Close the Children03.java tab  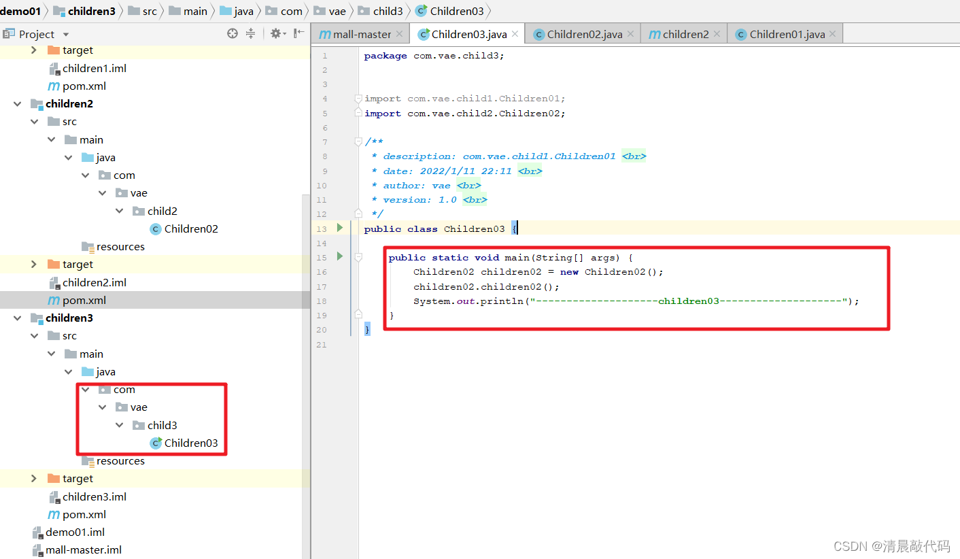(515, 33)
